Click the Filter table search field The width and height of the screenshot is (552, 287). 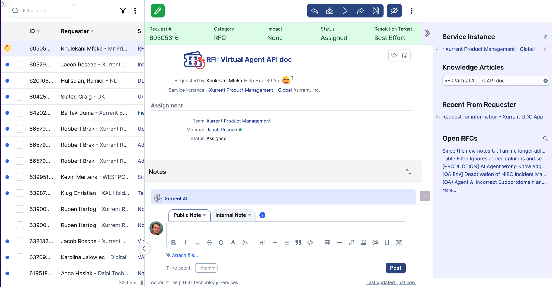click(x=42, y=11)
